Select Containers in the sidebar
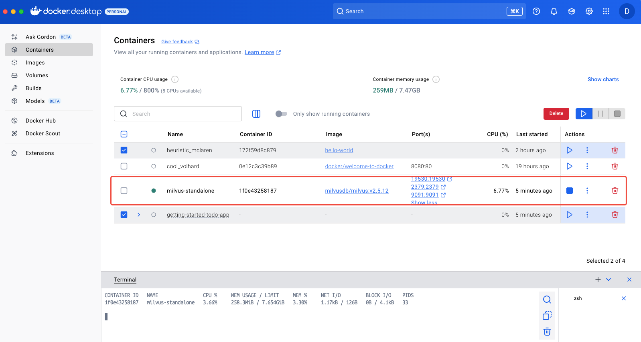The image size is (641, 342). click(x=49, y=50)
